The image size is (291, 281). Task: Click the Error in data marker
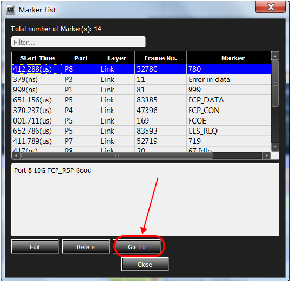coord(229,79)
